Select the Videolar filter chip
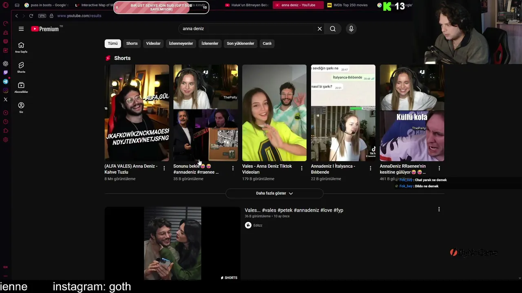Screen dimensions: 522x293 coord(153,44)
